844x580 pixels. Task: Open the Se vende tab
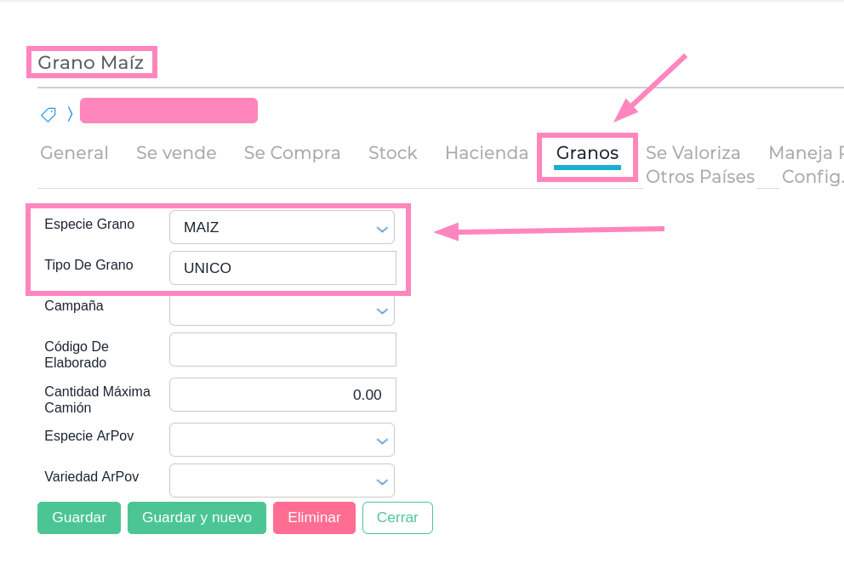click(x=176, y=153)
